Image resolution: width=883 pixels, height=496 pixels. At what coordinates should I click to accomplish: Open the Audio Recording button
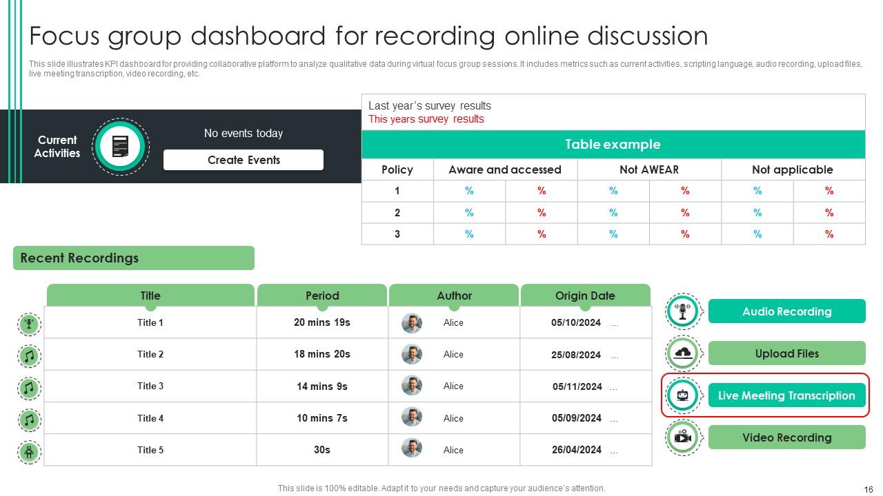pyautogui.click(x=786, y=311)
